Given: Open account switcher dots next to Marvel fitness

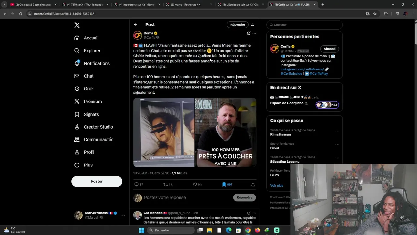Looking at the screenshot, I should 123,215.
